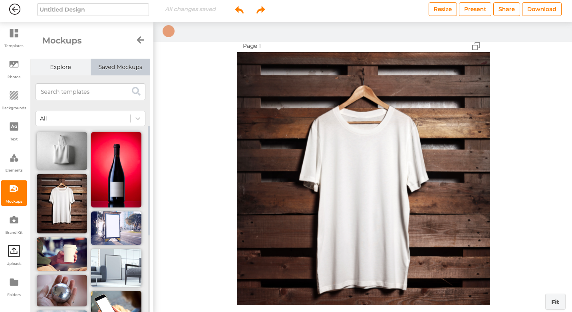Expand the mockup category filter chevron

click(138, 118)
